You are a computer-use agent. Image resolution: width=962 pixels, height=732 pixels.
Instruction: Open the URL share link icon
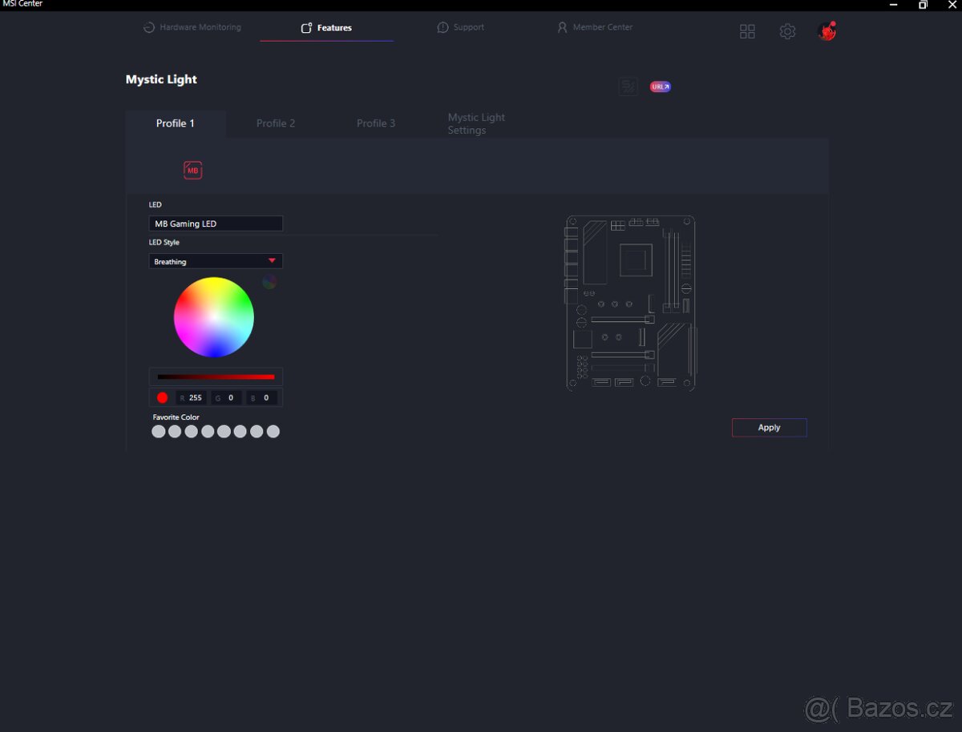click(659, 86)
